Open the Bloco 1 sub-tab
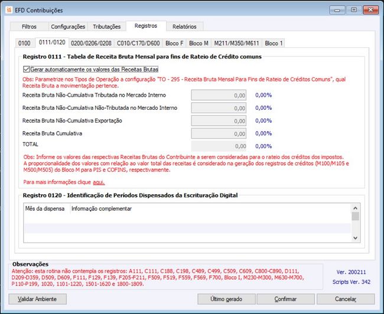This screenshot has width=384, height=314. [274, 43]
